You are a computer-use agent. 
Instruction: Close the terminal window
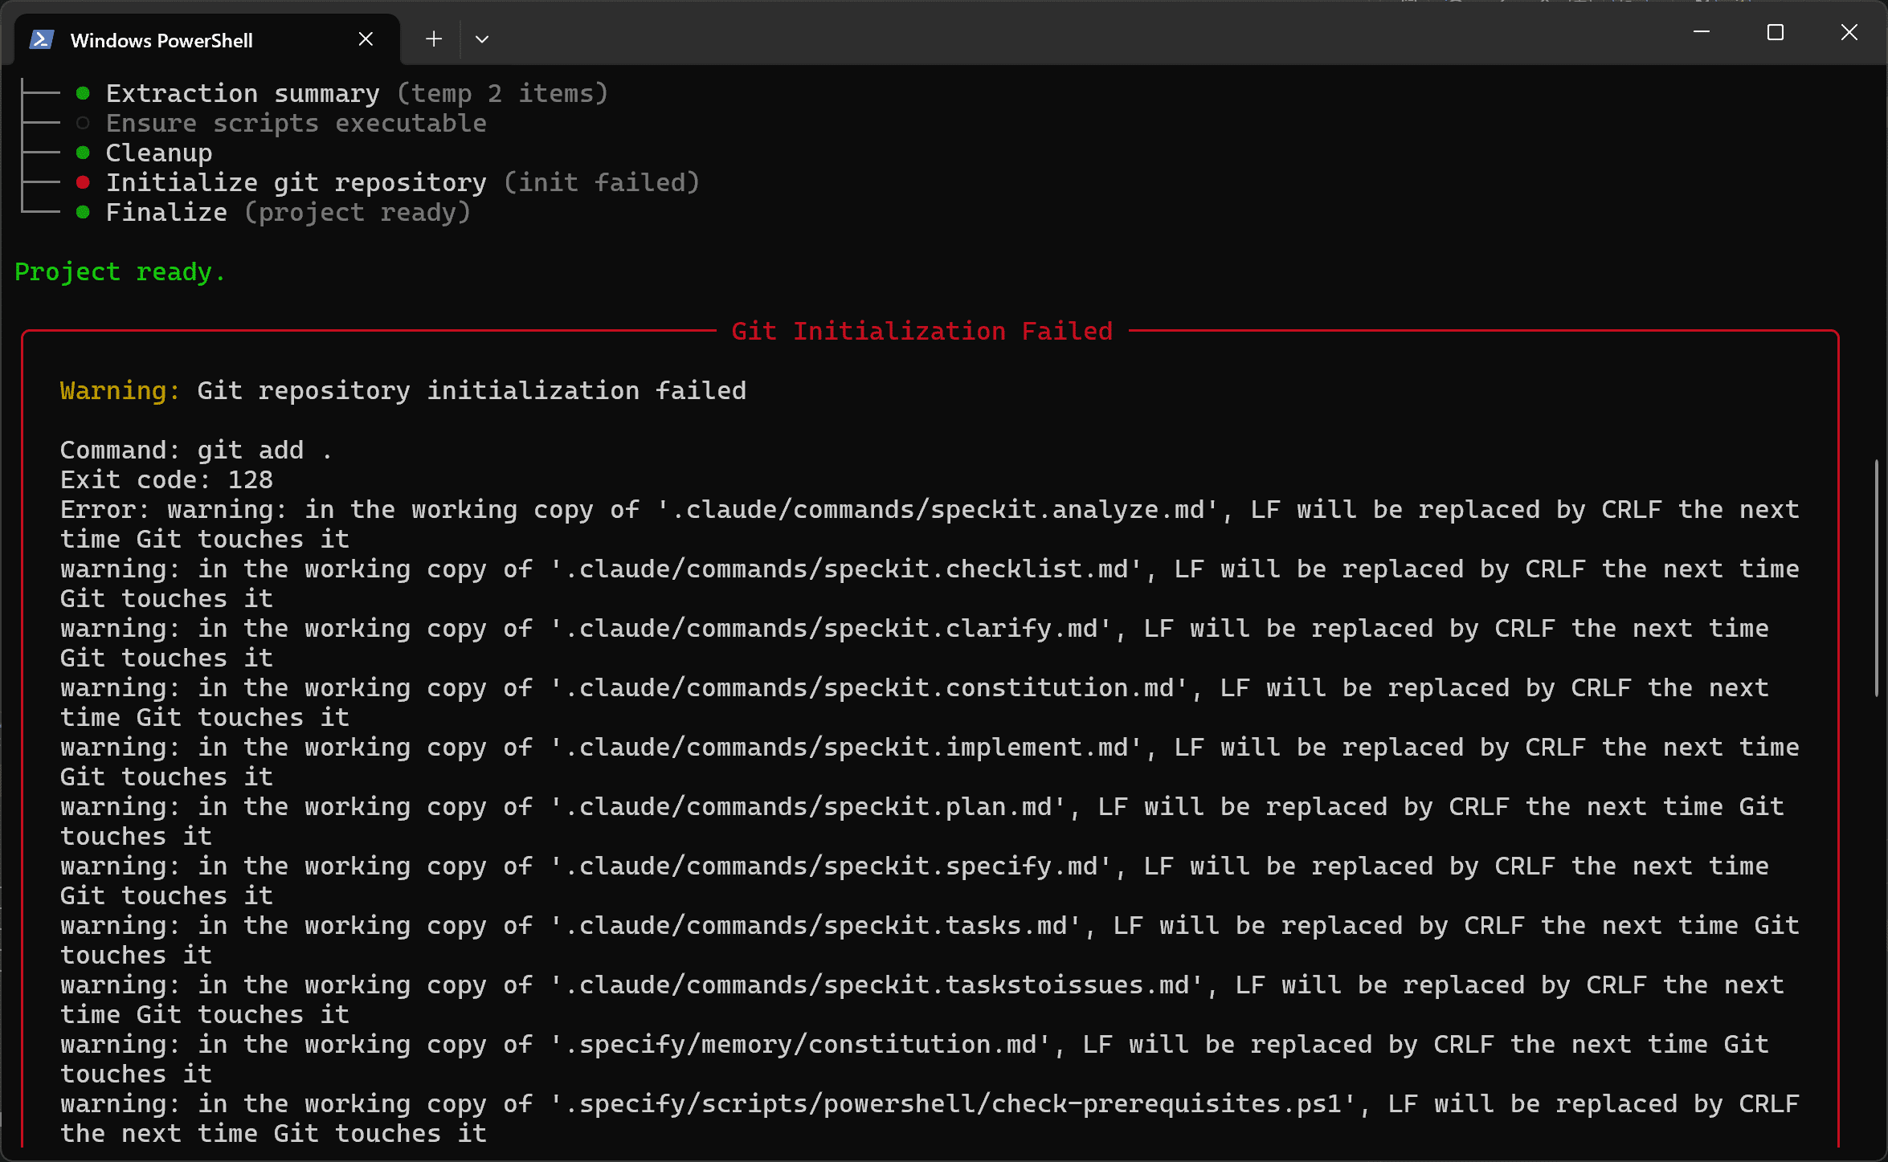click(x=1849, y=32)
